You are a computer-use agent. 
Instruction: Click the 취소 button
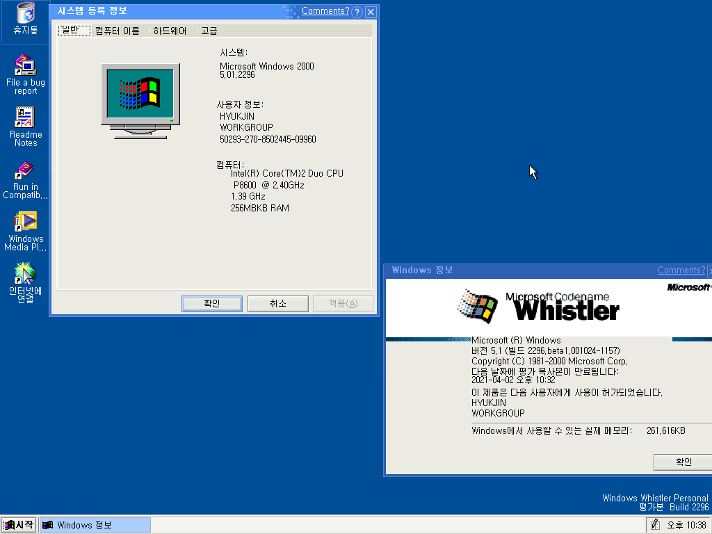coord(278,303)
